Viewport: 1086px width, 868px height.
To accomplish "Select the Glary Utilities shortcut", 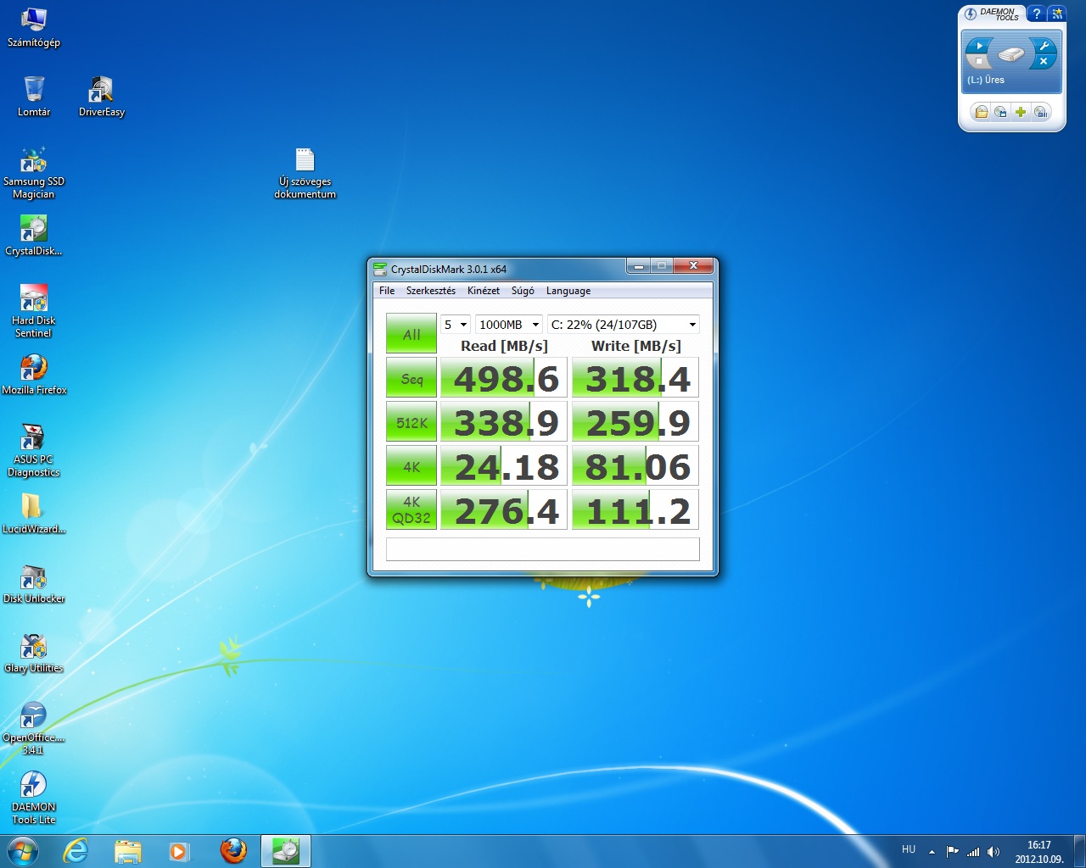I will [x=34, y=652].
